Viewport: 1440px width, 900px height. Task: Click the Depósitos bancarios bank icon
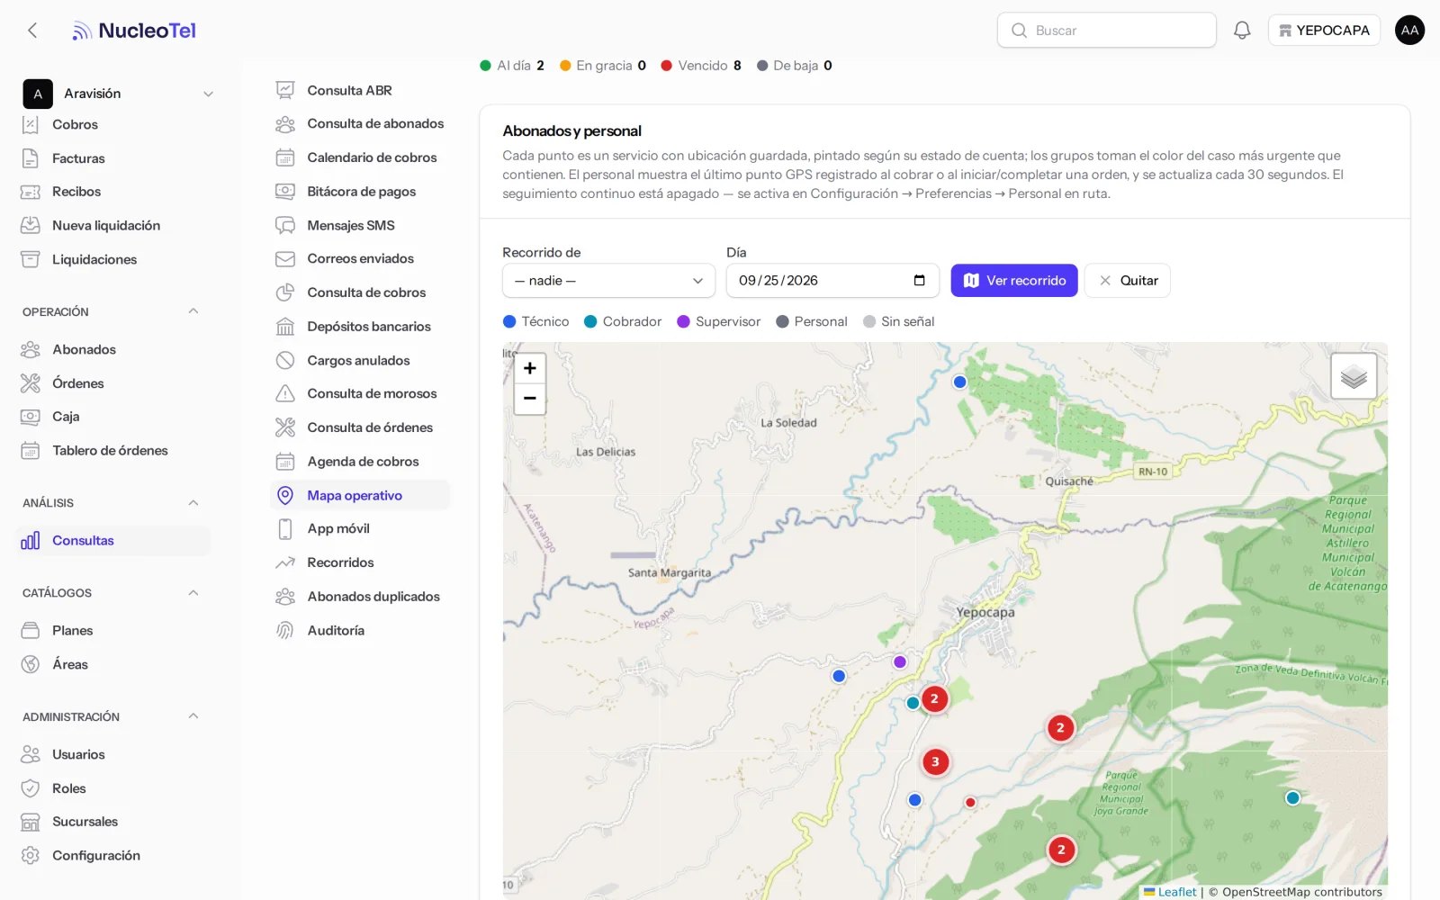pos(285,327)
